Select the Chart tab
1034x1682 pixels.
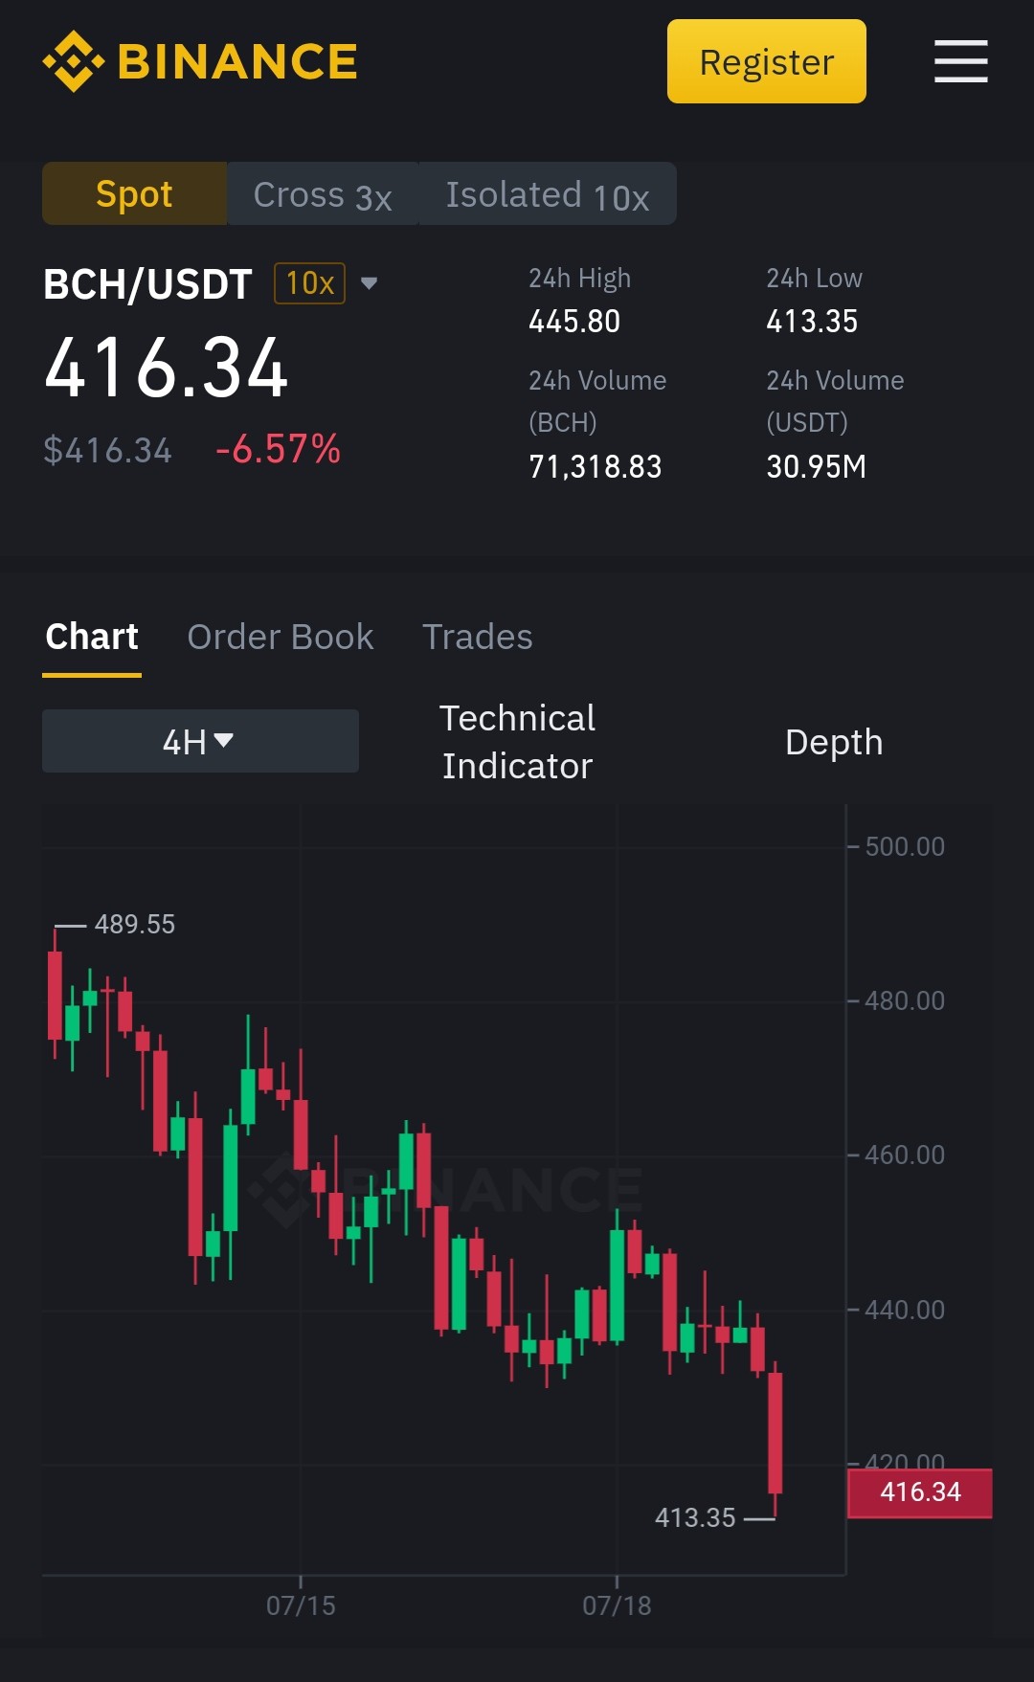click(92, 637)
